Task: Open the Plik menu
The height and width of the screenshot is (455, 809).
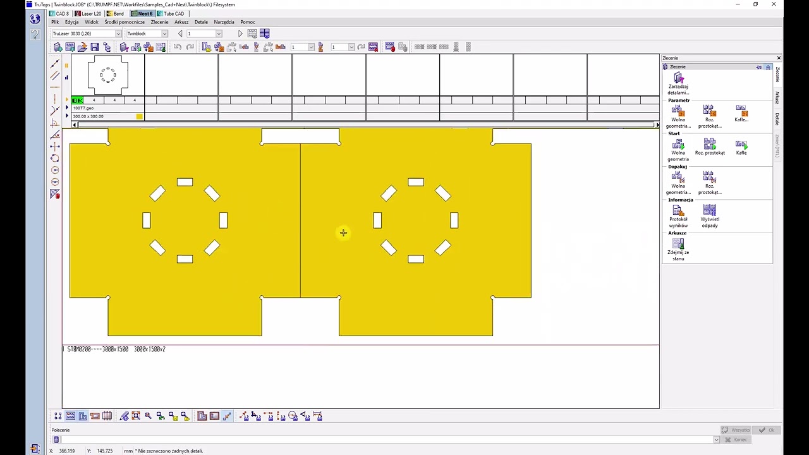Action: (55, 22)
